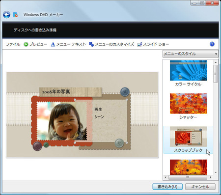Image resolution: width=221 pixels, height=195 pixels.
Task: Select the シャッター menu style thumbnail
Action: (x=188, y=104)
